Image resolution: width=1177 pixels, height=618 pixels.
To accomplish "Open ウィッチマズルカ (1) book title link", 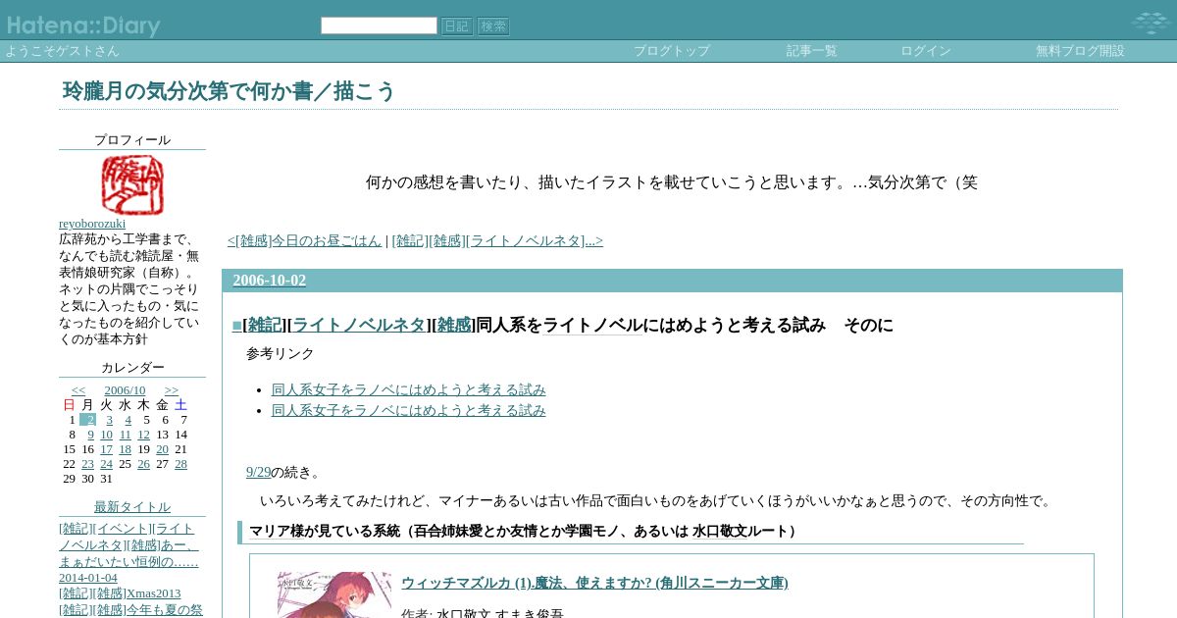I will [x=594, y=583].
